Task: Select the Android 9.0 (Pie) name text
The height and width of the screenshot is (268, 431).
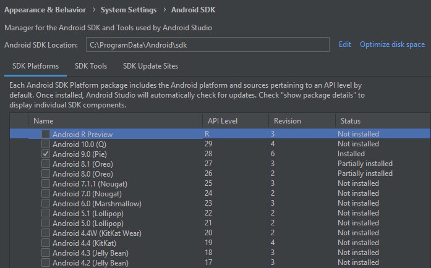Action: 79,154
